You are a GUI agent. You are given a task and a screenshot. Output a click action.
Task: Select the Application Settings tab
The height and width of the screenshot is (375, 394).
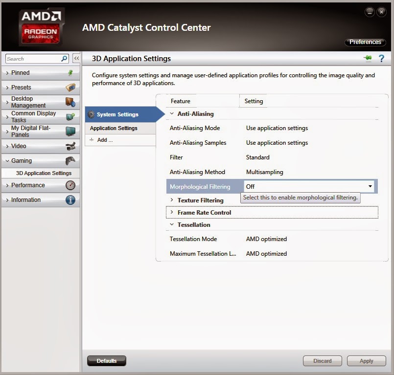[120, 128]
